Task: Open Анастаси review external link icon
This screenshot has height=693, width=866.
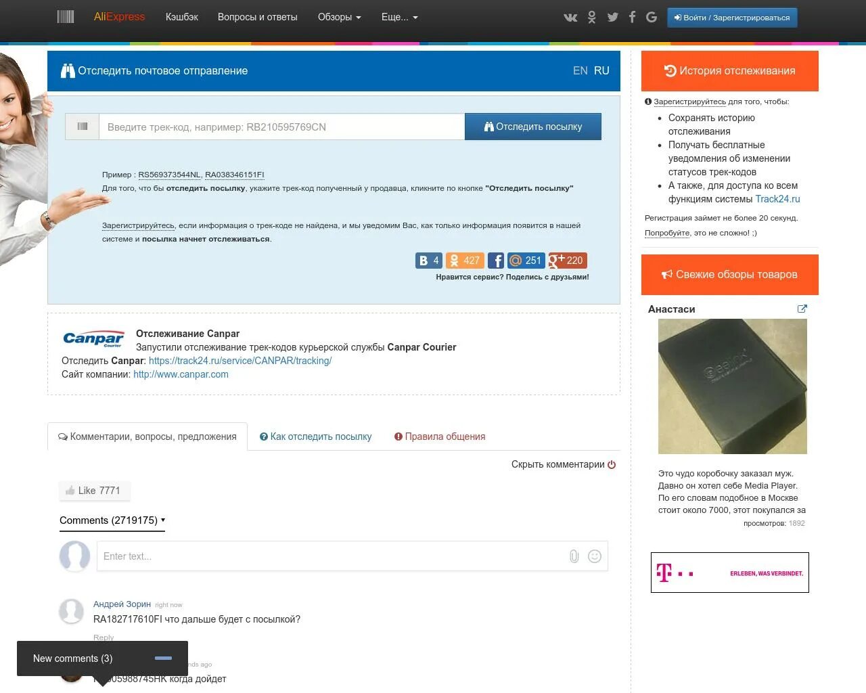Action: tap(802, 309)
